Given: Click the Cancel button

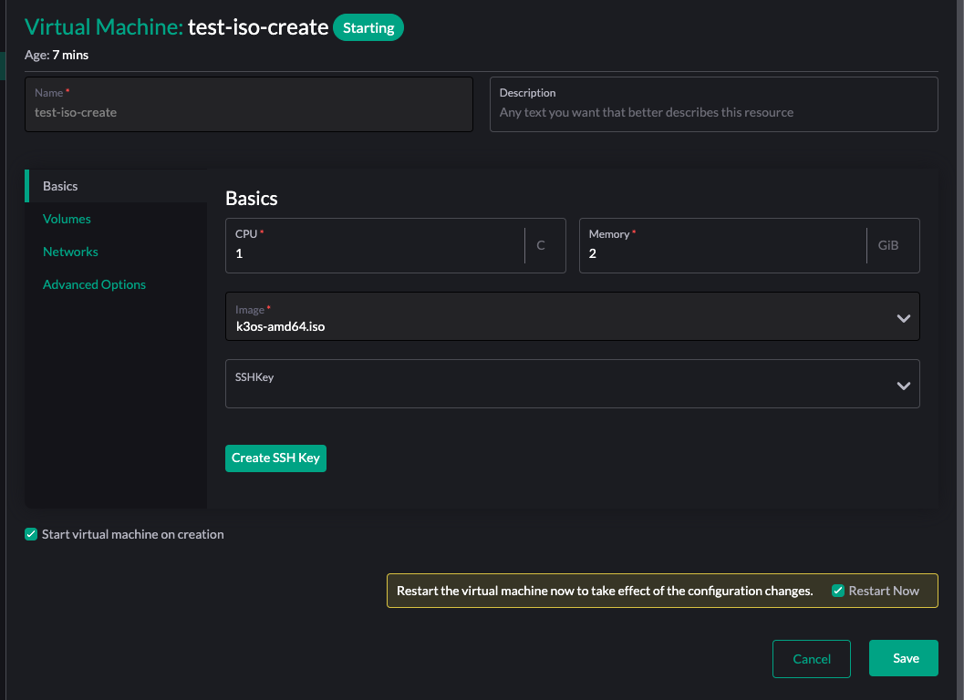Looking at the screenshot, I should pyautogui.click(x=812, y=659).
